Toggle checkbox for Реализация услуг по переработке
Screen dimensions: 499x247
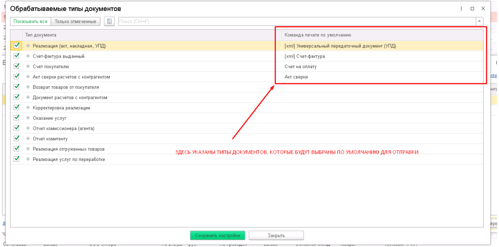tap(16, 159)
